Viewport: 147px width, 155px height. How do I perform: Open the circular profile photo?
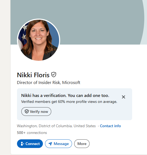click(x=39, y=40)
